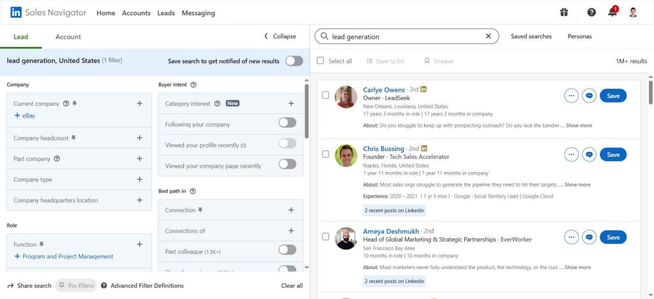
Task: Enable Following your company toggle
Action: pyautogui.click(x=287, y=122)
